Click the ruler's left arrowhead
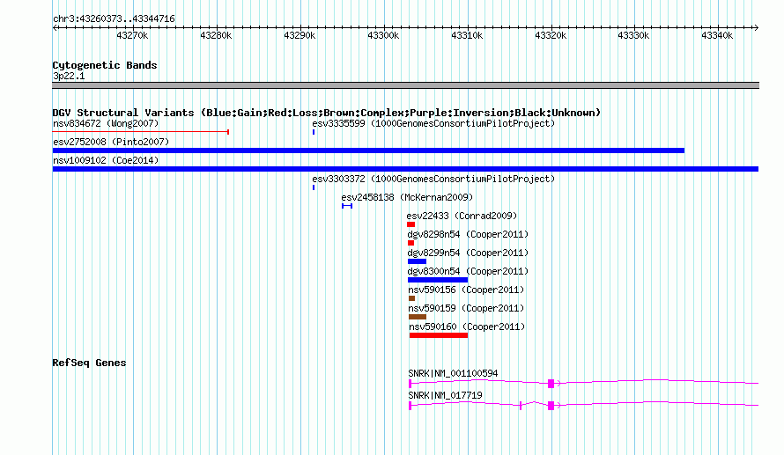This screenshot has width=784, height=455. coord(55,28)
